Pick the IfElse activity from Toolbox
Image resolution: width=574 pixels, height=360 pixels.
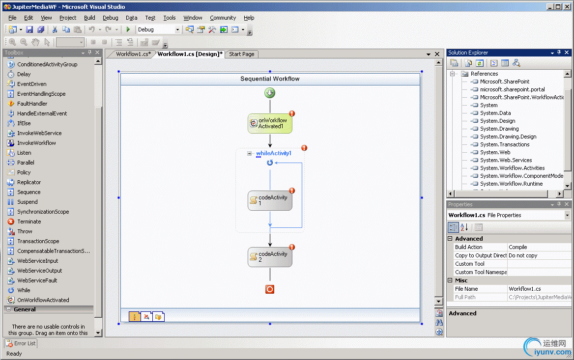click(x=24, y=123)
